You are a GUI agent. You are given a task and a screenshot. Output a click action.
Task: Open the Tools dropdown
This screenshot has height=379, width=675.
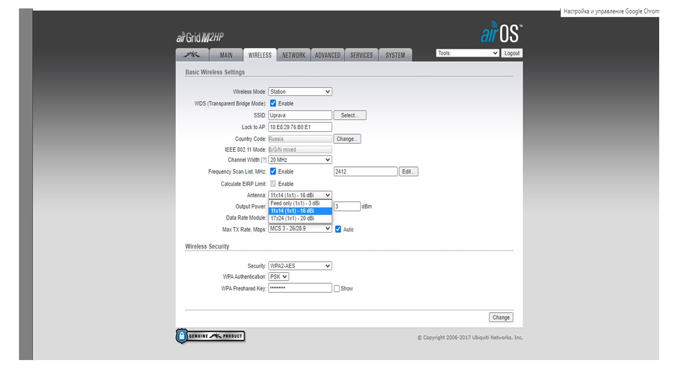(x=468, y=53)
